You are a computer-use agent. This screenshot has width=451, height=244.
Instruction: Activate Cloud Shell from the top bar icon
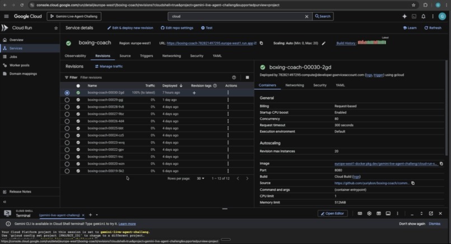click(x=414, y=16)
